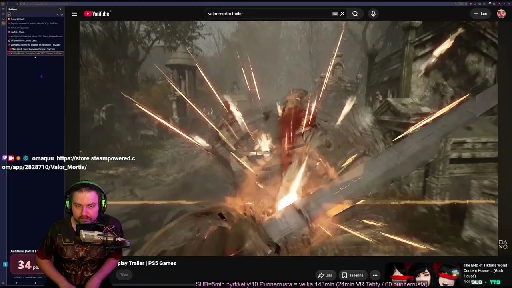
Task: Click the browser forward arrow
Action: click(x=12, y=4)
